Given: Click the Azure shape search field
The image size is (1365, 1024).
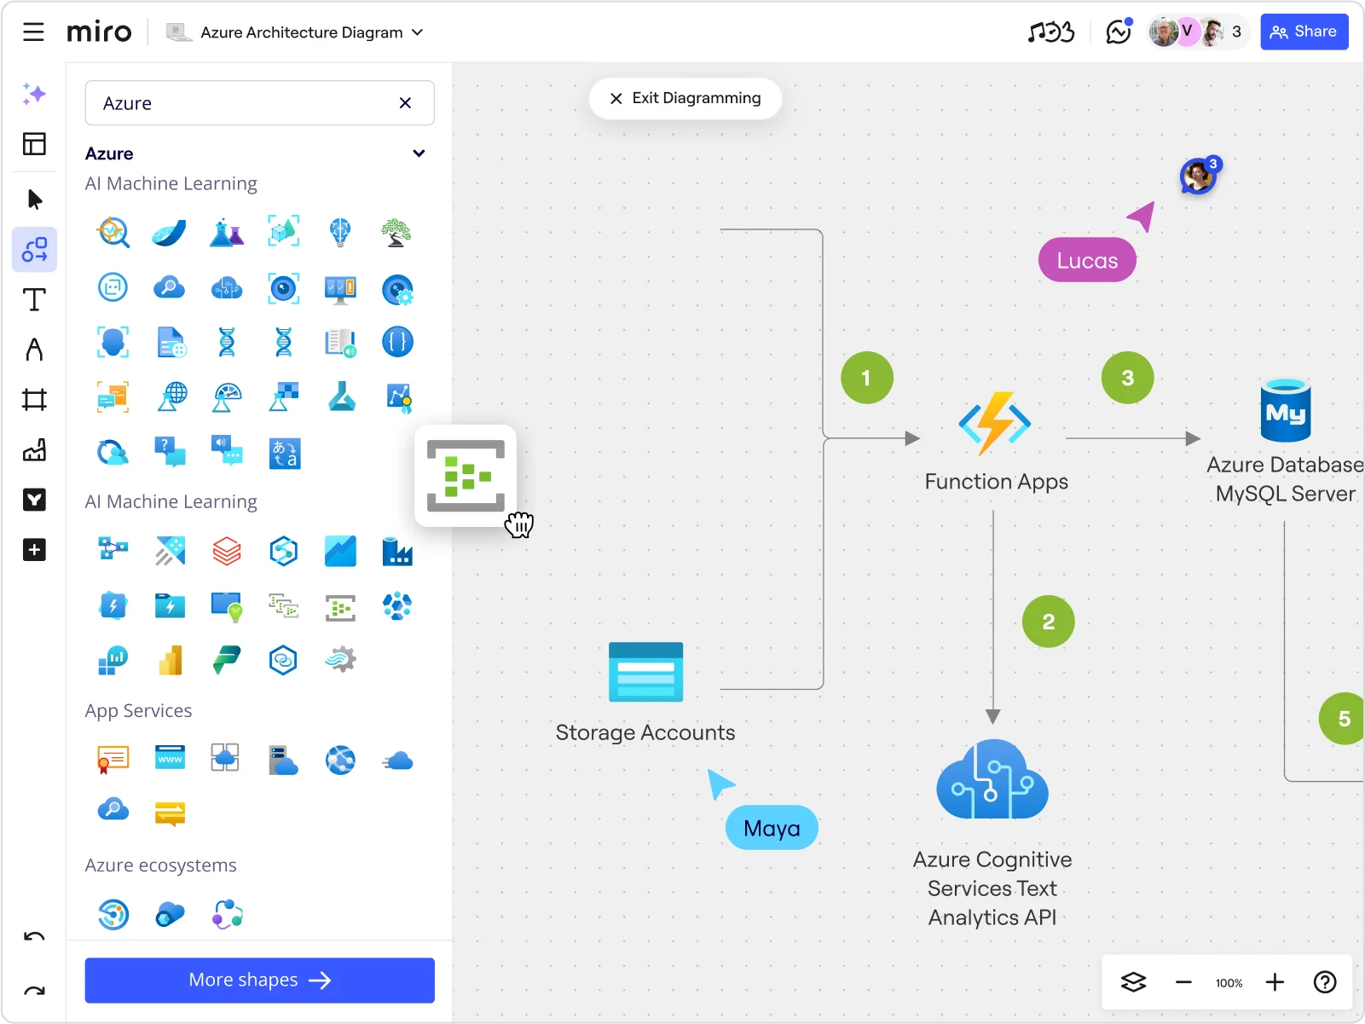Looking at the screenshot, I should pos(259,103).
